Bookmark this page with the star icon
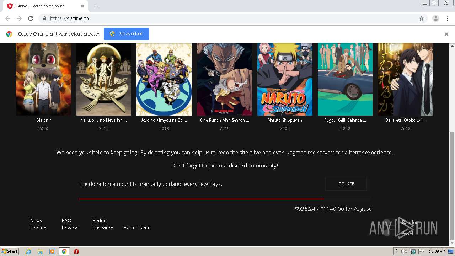This screenshot has width=455, height=256. coord(422,18)
